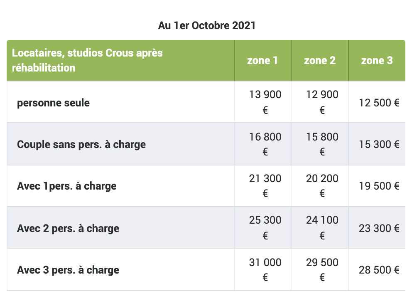Click the 'Locataires, studios Crous après réhabilitation' header

(x=87, y=60)
